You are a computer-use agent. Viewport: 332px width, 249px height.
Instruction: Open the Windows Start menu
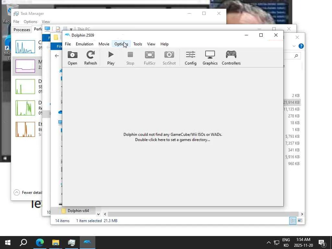coord(8,243)
